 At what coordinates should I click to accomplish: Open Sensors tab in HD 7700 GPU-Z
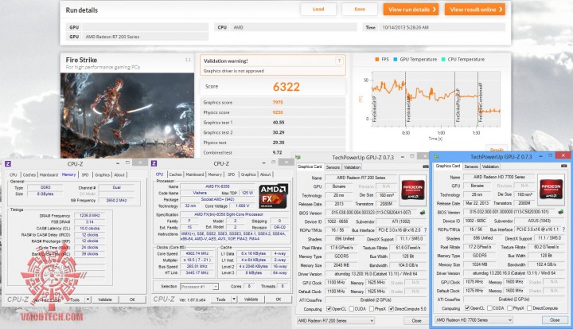pos(471,166)
